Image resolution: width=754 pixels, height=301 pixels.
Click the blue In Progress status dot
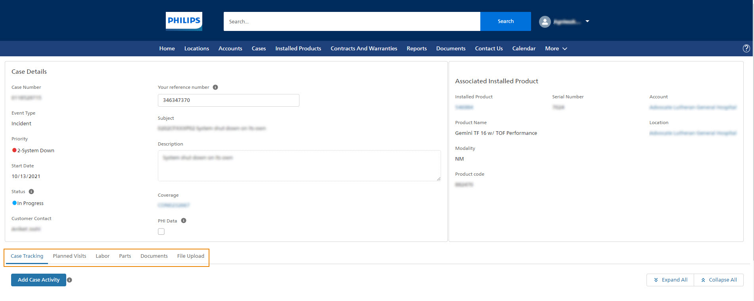[x=14, y=203]
